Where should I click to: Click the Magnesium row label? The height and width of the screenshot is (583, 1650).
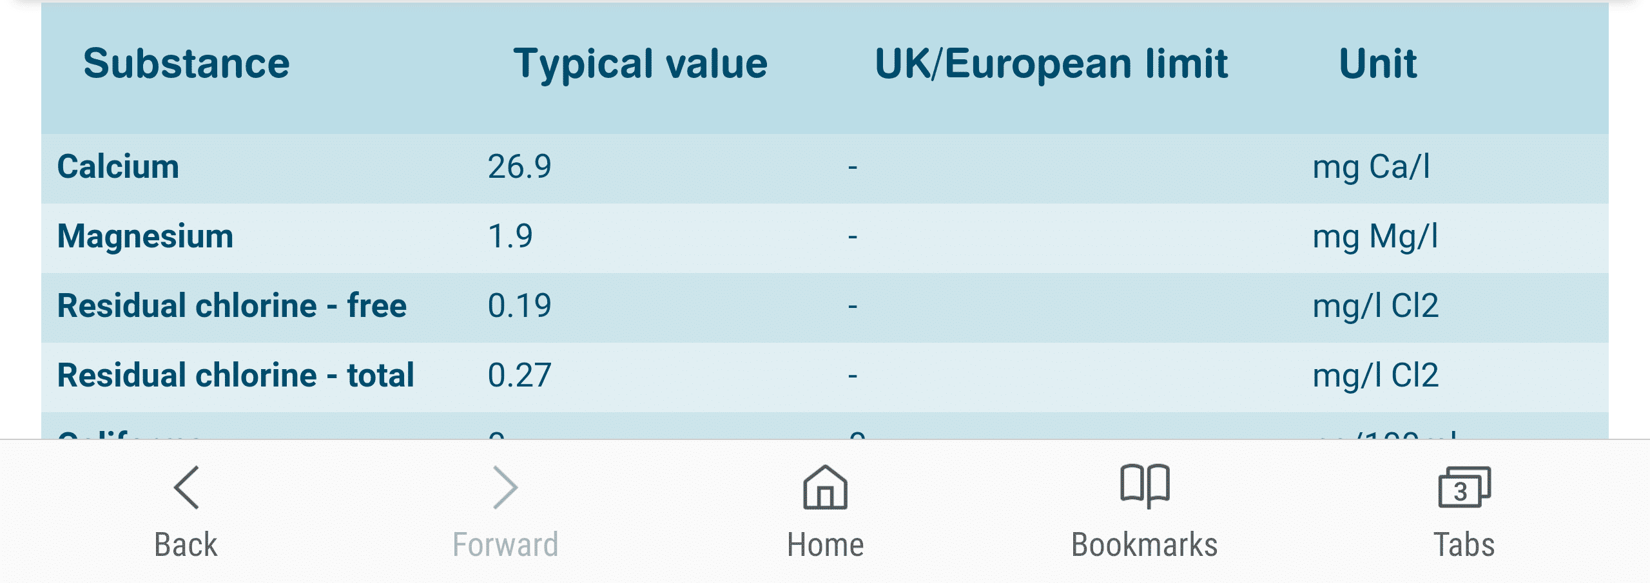(145, 236)
